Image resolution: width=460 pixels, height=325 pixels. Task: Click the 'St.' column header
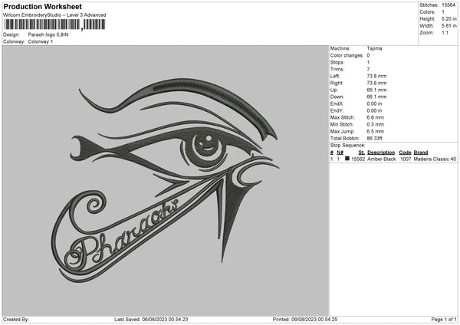pos(361,153)
